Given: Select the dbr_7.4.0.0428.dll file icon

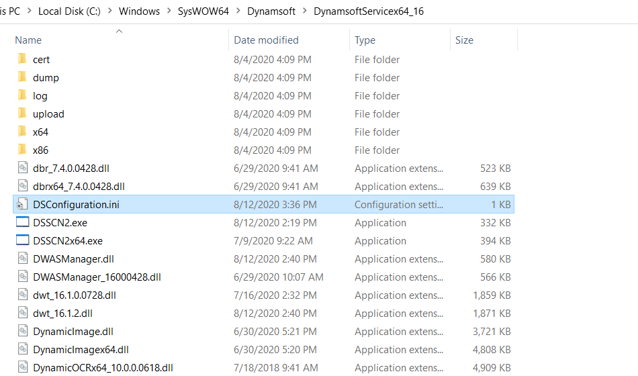Looking at the screenshot, I should [x=23, y=168].
